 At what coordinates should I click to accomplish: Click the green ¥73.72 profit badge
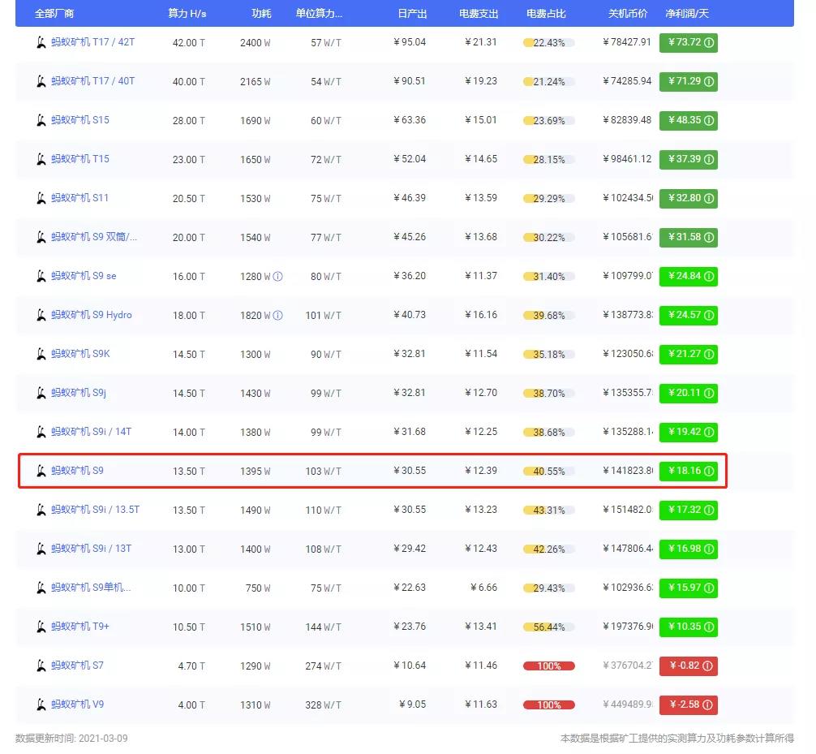pyautogui.click(x=689, y=43)
